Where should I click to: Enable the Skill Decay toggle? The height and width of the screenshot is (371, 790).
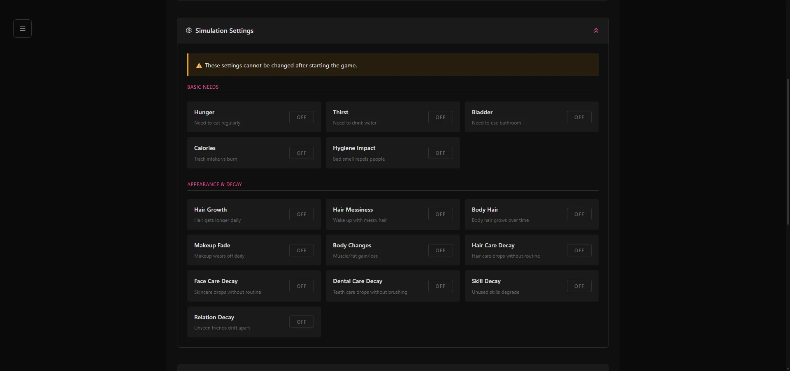(x=579, y=286)
